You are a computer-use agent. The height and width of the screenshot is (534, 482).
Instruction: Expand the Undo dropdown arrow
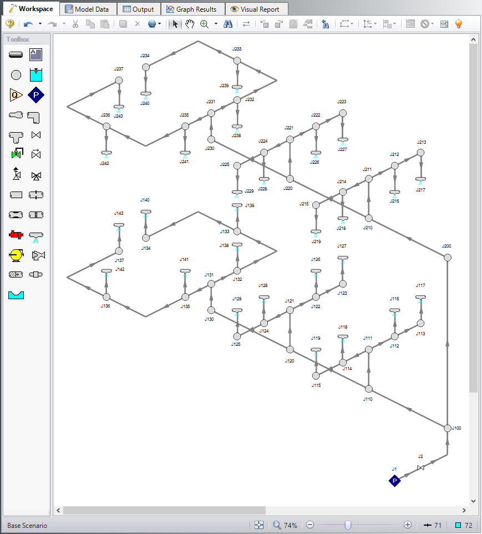[40, 24]
